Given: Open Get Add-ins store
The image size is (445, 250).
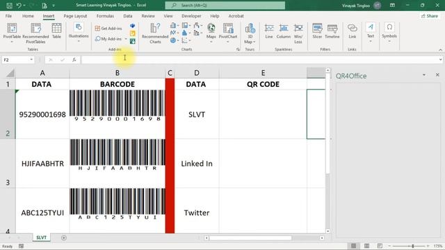Looking at the screenshot, I should 108,28.
